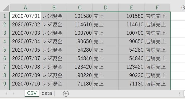Click column C value 100700

tap(80, 33)
